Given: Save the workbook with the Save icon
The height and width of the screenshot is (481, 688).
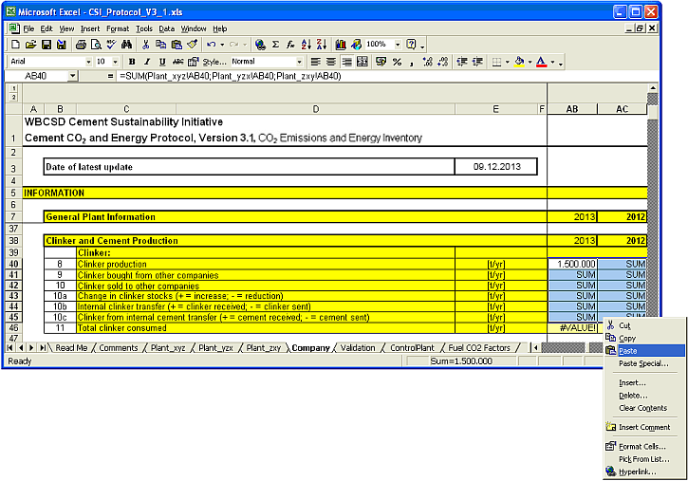Looking at the screenshot, I should pyautogui.click(x=46, y=45).
